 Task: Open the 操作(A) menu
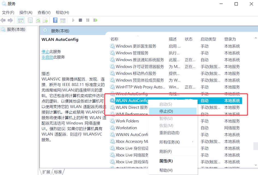pyautogui.click(x=26, y=13)
